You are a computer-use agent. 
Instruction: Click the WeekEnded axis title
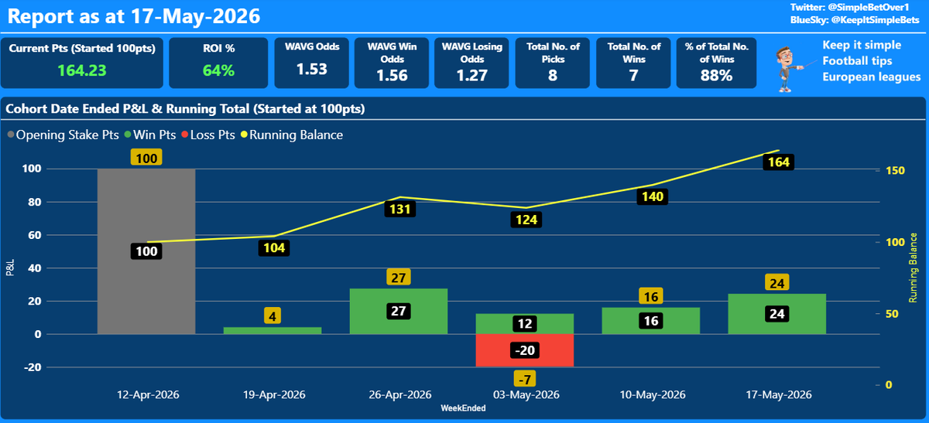click(463, 408)
